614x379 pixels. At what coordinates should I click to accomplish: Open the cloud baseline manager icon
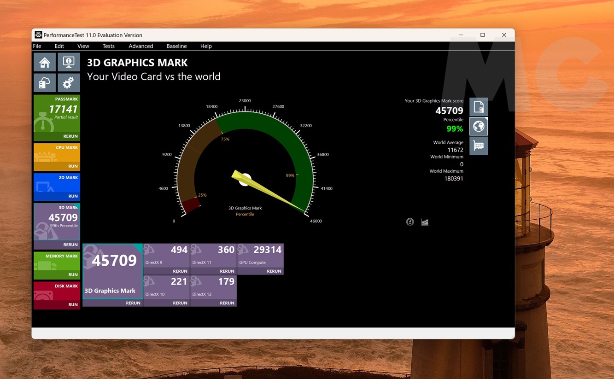tap(45, 83)
